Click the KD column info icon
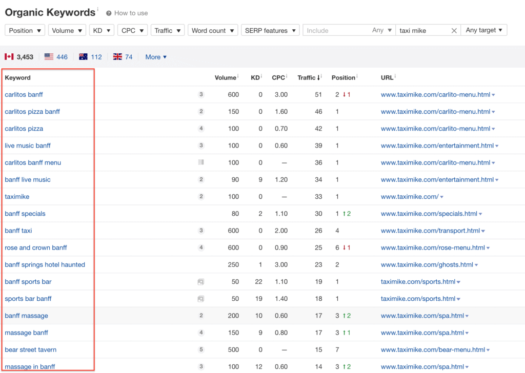This screenshot has width=525, height=373. click(x=261, y=76)
